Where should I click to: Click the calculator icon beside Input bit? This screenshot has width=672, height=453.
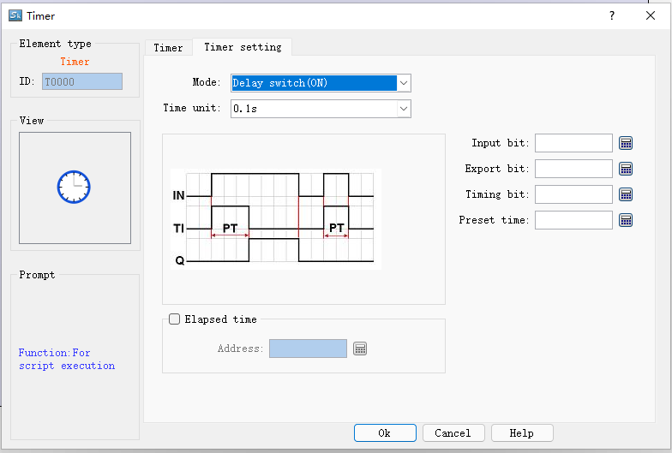[x=626, y=143]
